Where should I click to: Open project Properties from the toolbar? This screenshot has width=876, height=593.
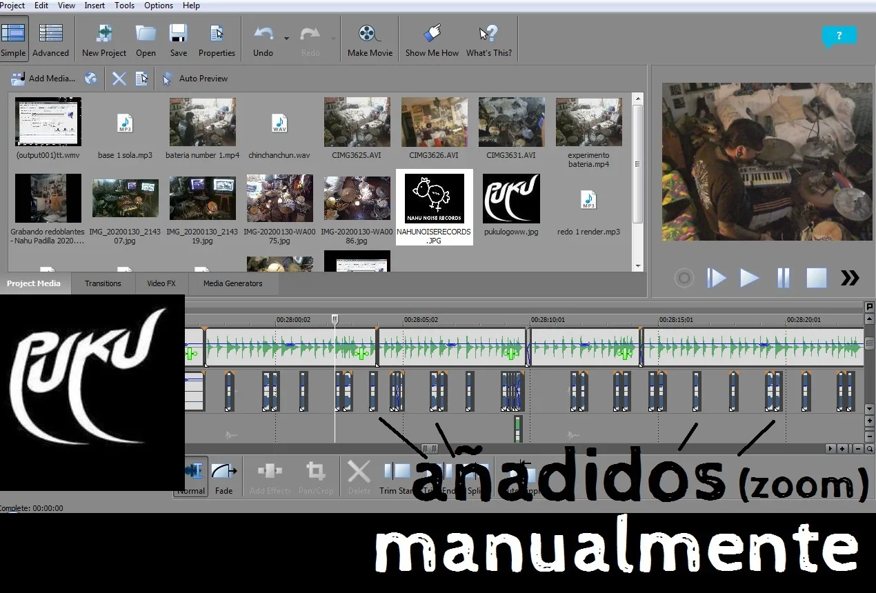217,40
